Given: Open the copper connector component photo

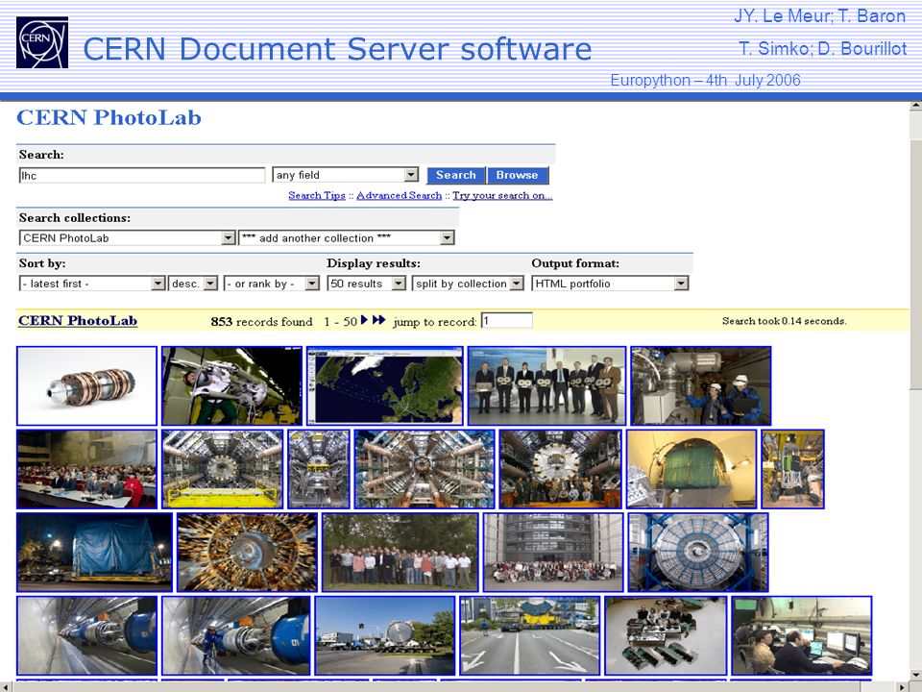Looking at the screenshot, I should click(87, 386).
